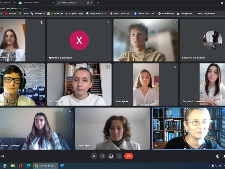Open the meeting details info icon

click(x=217, y=156)
